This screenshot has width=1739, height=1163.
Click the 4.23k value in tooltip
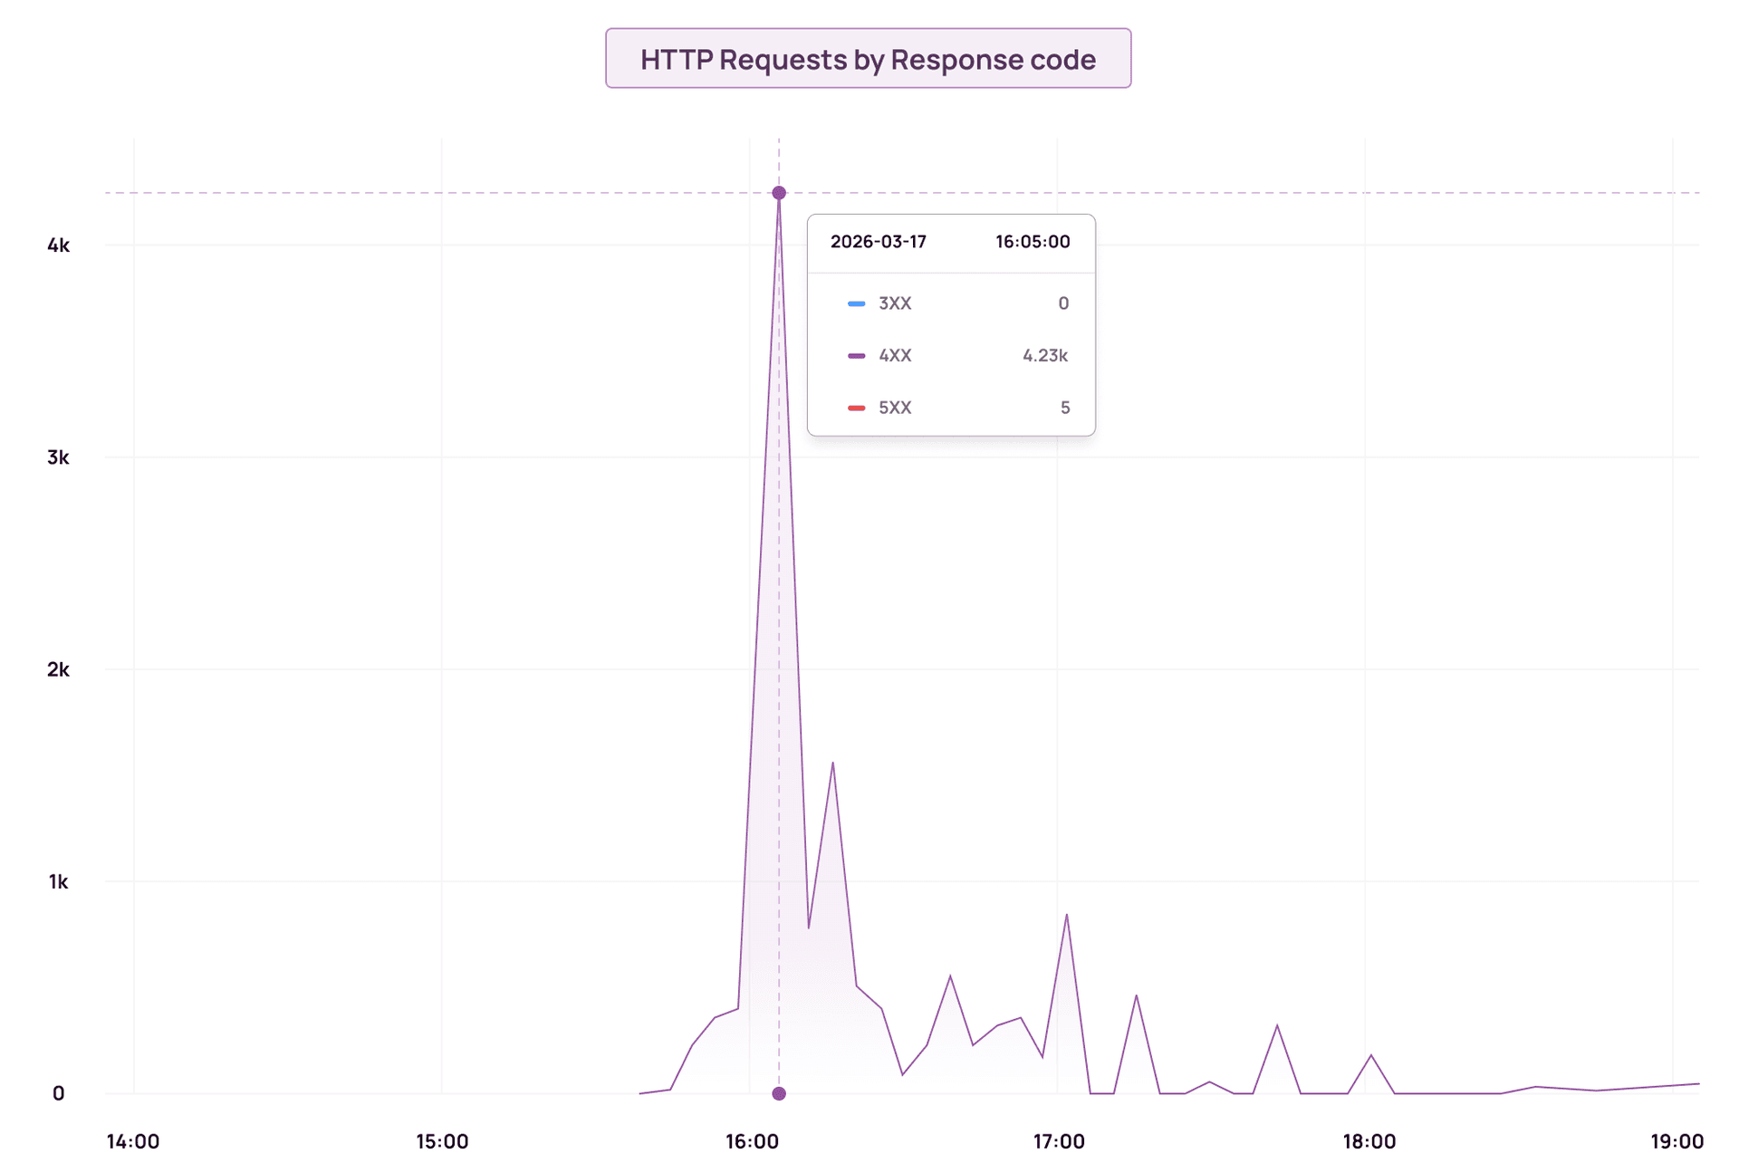click(1045, 356)
